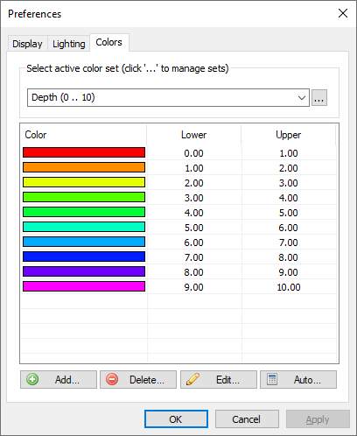This screenshot has height=436, width=357.
Task: Close the Preferences dialog
Action: tap(343, 13)
